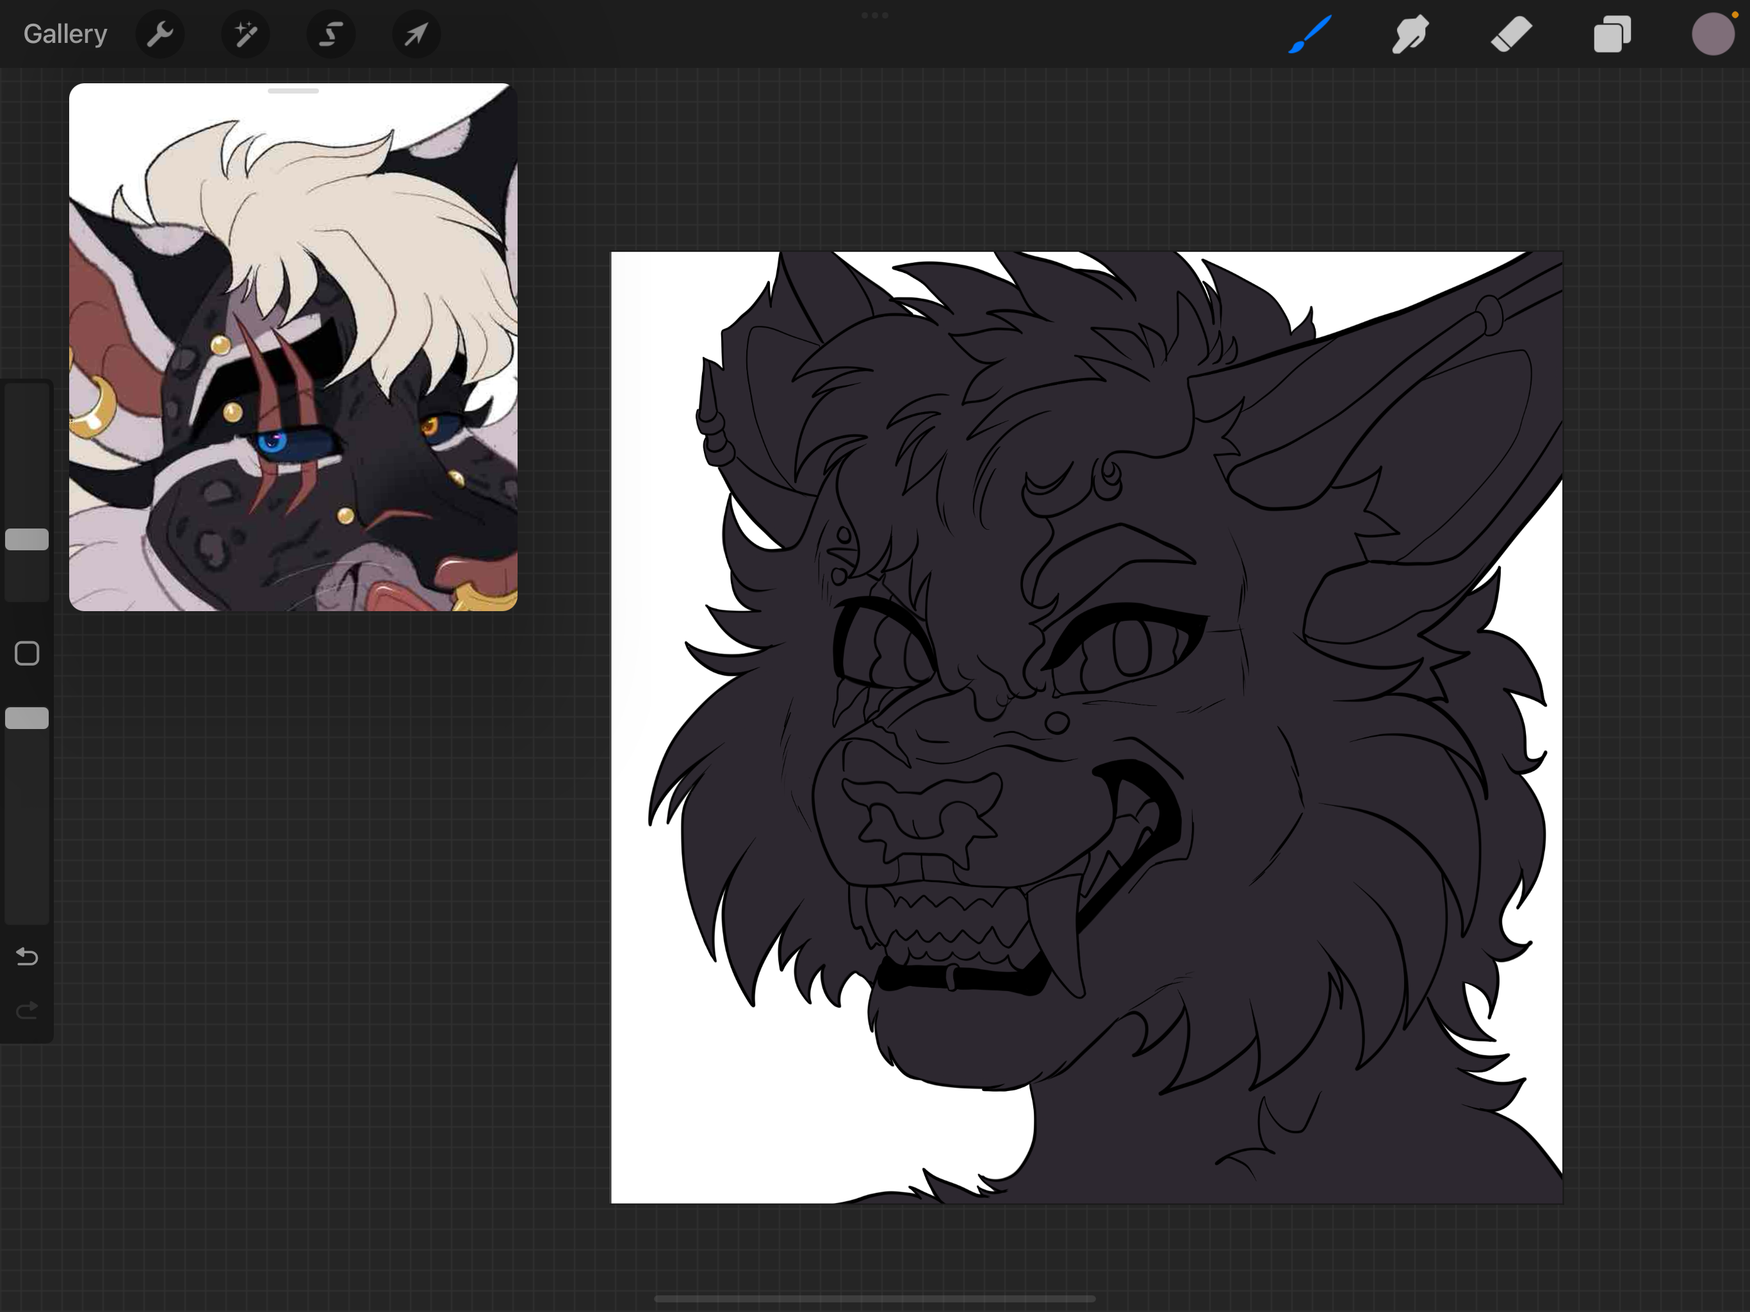Open the active color picker circle
Viewport: 1750px width, 1312px height.
pyautogui.click(x=1712, y=34)
